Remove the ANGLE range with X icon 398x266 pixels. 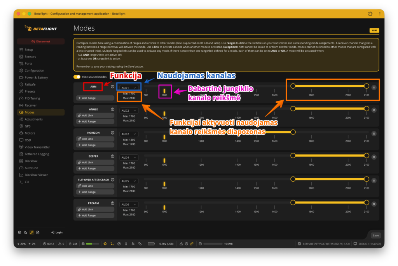point(374,110)
